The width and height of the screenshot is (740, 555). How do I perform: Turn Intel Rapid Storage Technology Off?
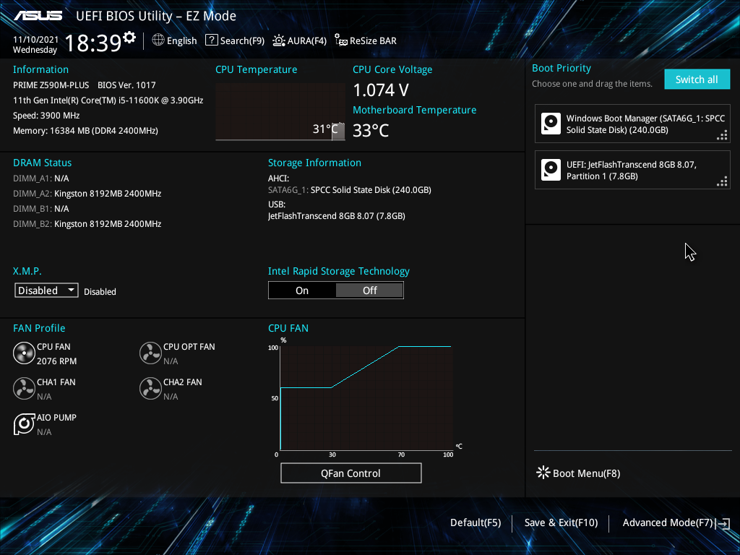point(369,291)
